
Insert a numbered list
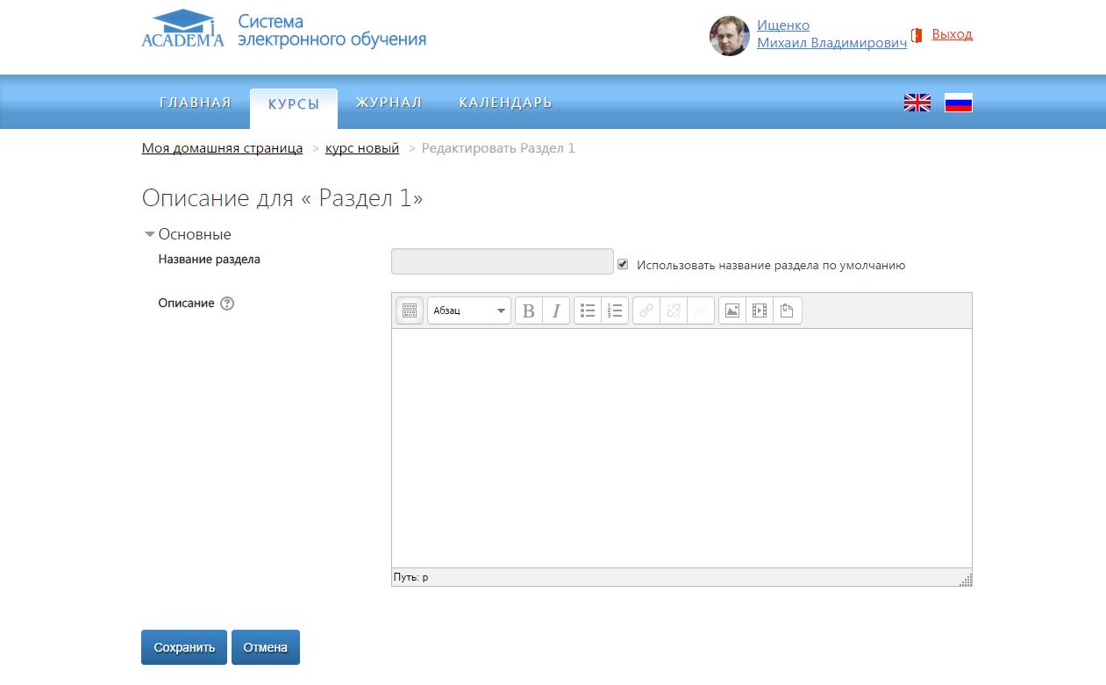(615, 310)
